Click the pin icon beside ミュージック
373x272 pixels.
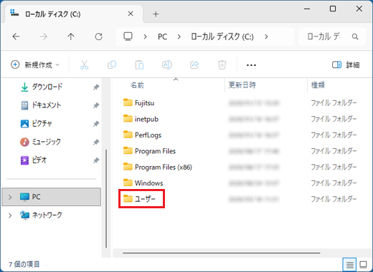[96, 142]
